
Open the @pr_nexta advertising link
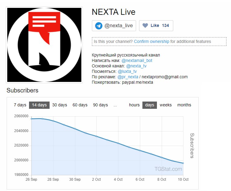[x=128, y=77]
